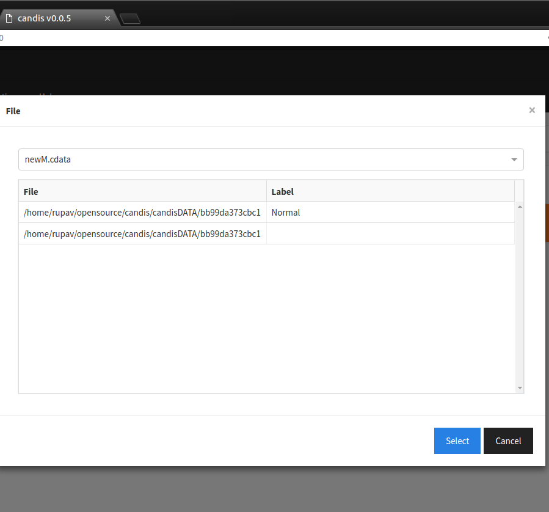
Task: Click the Label column header
Action: click(390, 191)
